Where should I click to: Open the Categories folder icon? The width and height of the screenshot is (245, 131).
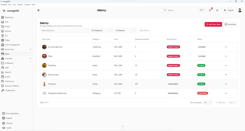pyautogui.click(x=2, y=63)
